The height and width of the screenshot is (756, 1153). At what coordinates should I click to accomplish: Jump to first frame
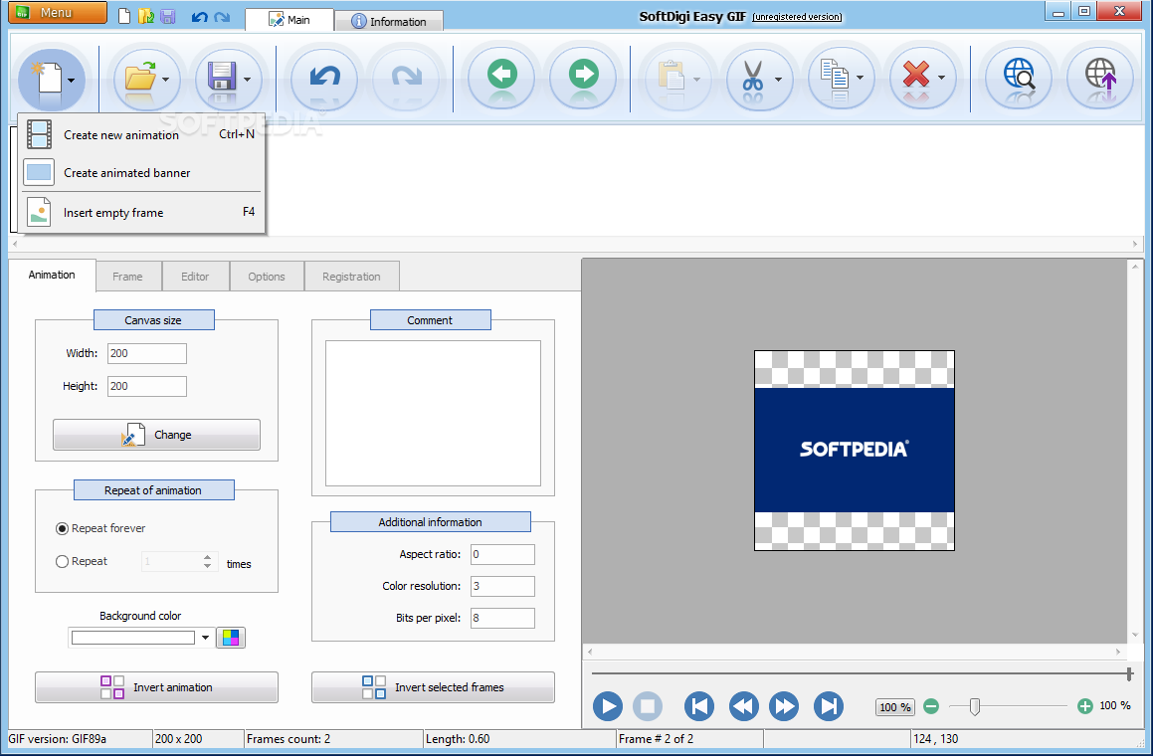click(x=698, y=706)
